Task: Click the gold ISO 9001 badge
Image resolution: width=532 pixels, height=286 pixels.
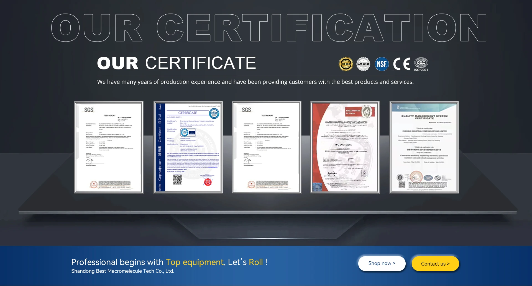Action: (x=346, y=64)
